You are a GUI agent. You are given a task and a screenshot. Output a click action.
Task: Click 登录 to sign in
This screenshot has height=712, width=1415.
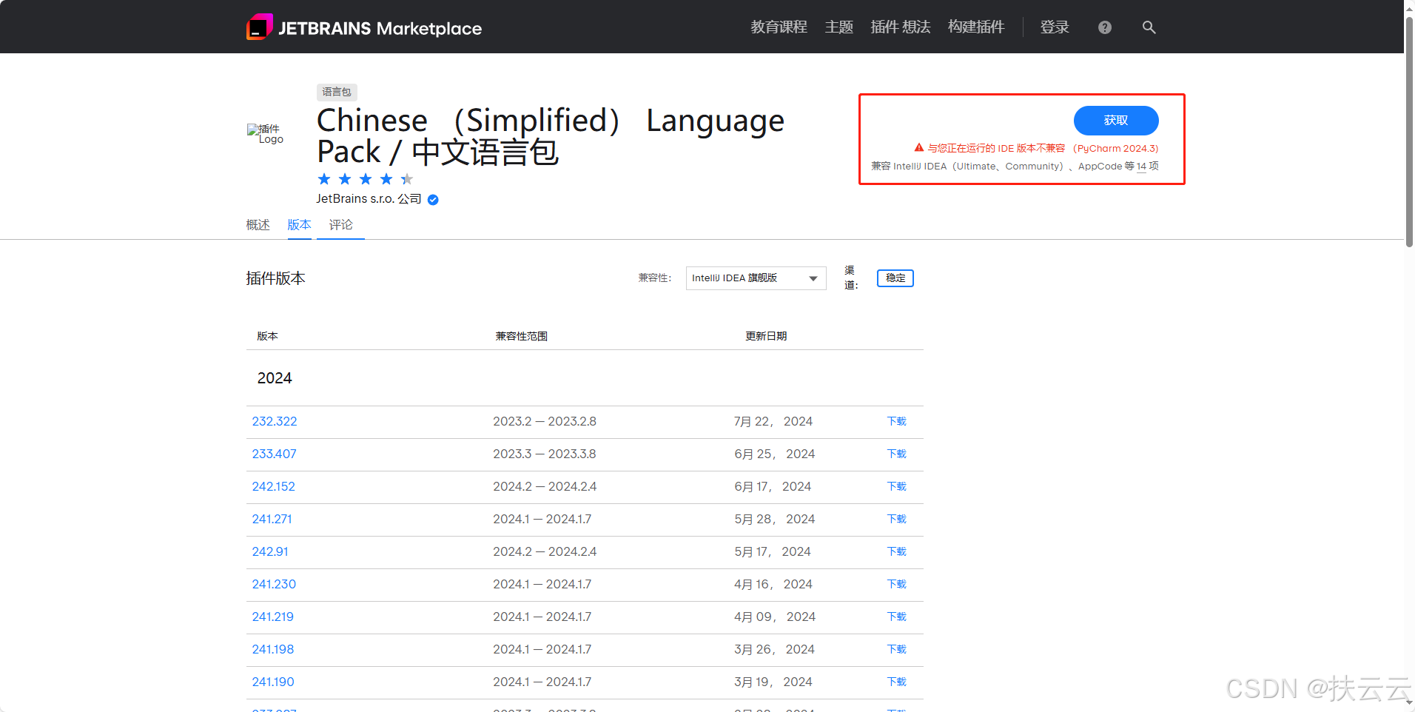point(1055,27)
